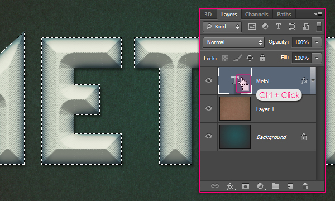Hide Layer 1 visibility eye
The height and width of the screenshot is (201, 335).
(209, 108)
